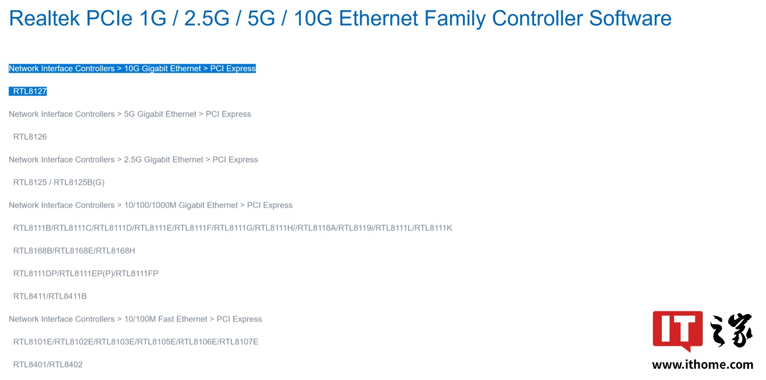Viewport: 766px width, 380px height.
Task: Click the RTL8111B/RTL8111C series list line
Action: tap(232, 228)
